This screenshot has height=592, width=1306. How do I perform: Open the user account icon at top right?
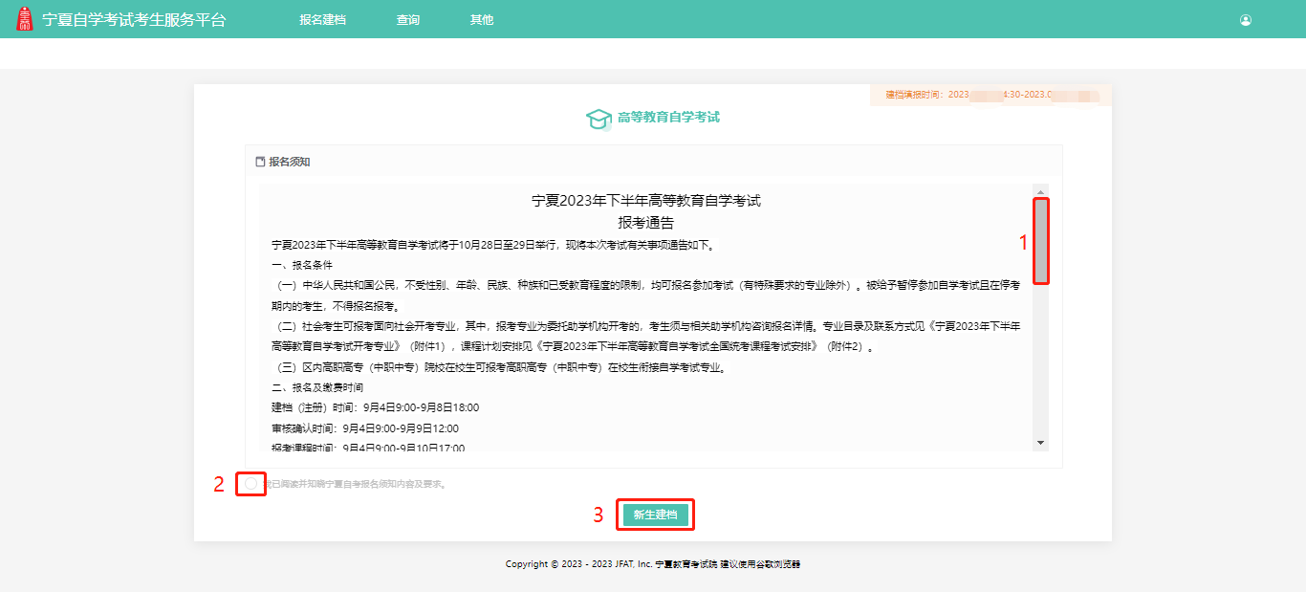point(1245,18)
